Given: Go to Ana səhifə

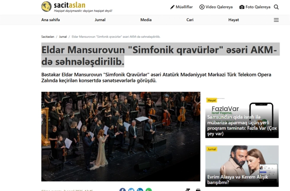Looking at the screenshot, I should (x=51, y=20).
